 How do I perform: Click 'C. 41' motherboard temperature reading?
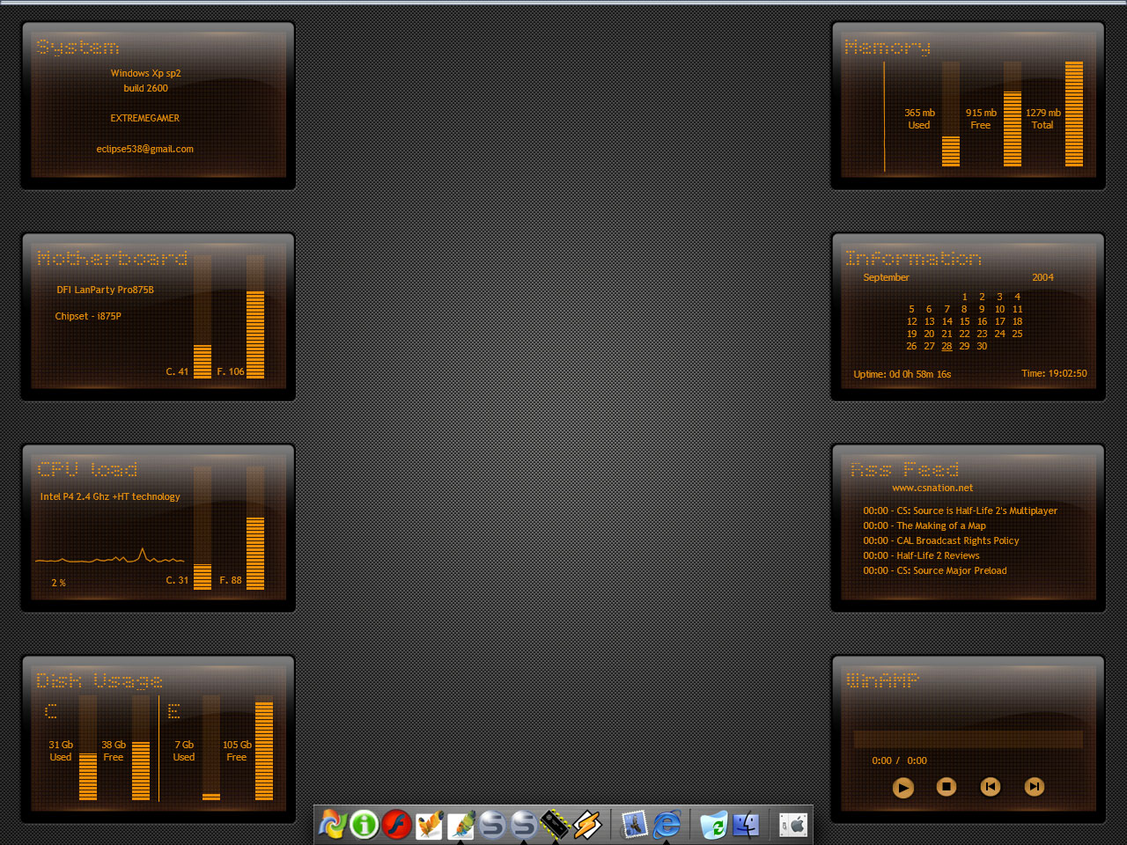click(x=177, y=371)
